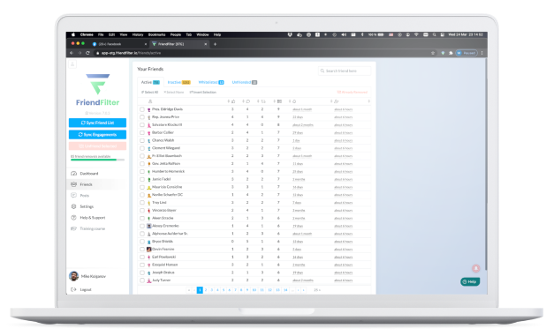Open Chrome's three-dot menu

pyautogui.click(x=482, y=53)
